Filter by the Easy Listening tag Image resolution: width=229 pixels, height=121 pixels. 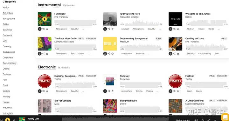(205, 54)
